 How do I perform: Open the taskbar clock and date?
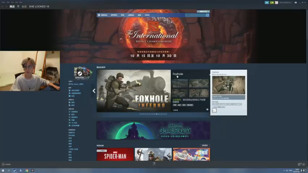pos(296,170)
